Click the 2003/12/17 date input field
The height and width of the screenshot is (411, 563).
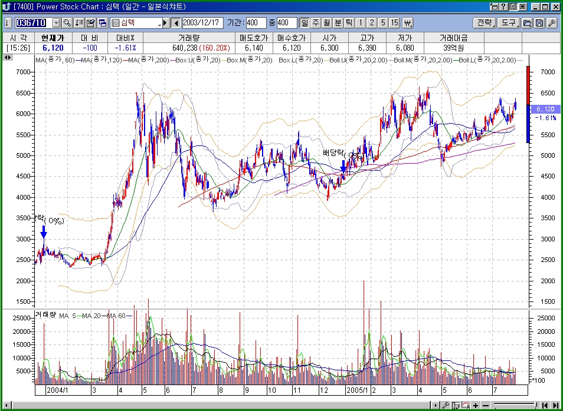pyautogui.click(x=202, y=23)
